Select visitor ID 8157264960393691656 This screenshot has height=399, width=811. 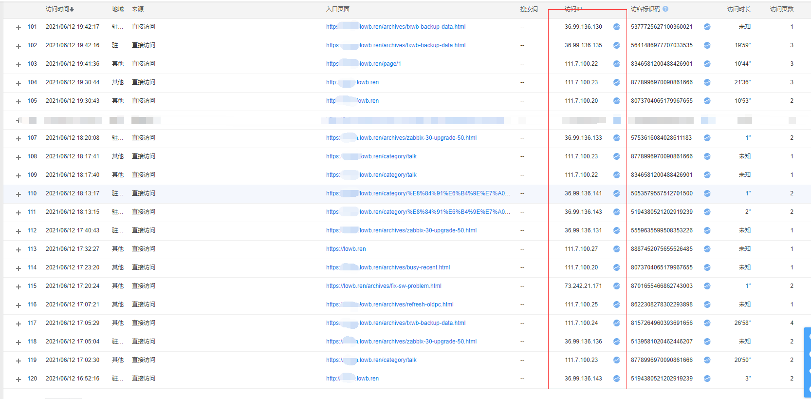[x=662, y=323]
